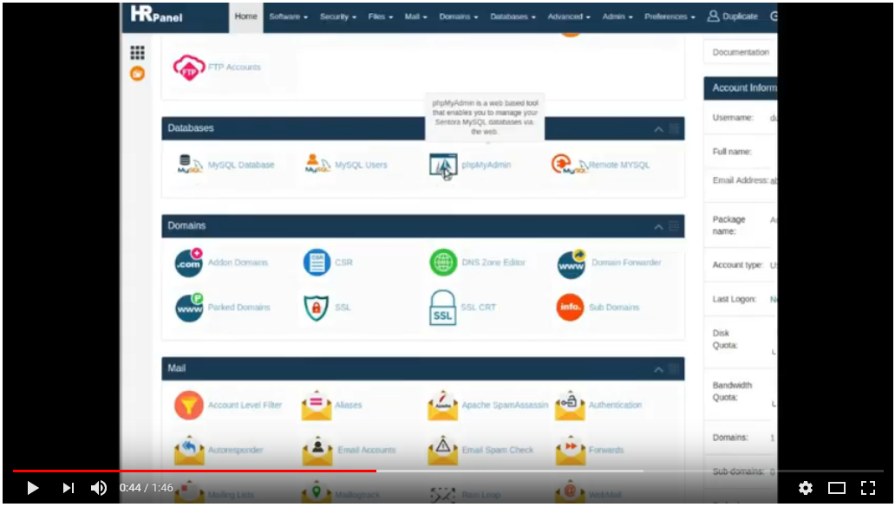Mute the video volume
The height and width of the screenshot is (507, 895).
[x=99, y=488]
